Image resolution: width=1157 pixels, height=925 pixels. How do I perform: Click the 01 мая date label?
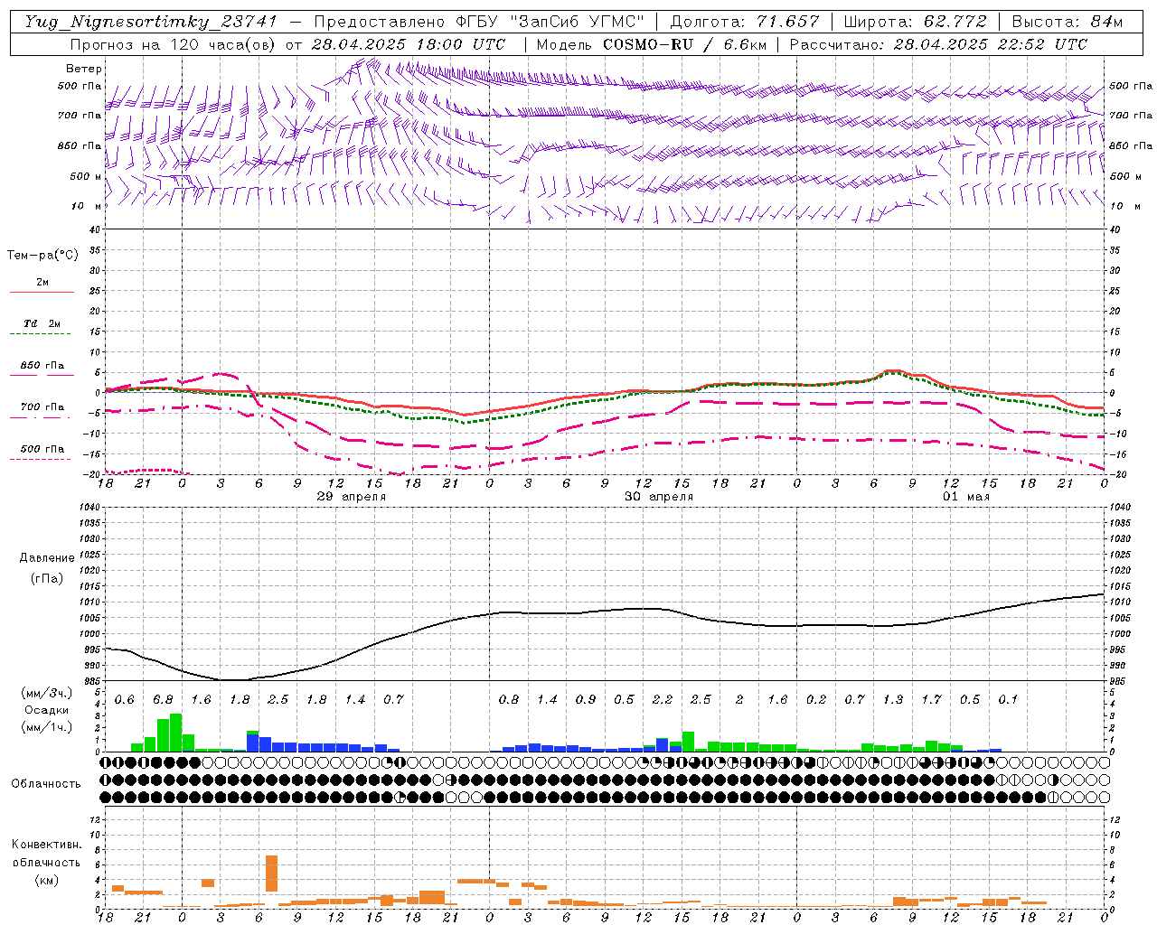(x=965, y=497)
